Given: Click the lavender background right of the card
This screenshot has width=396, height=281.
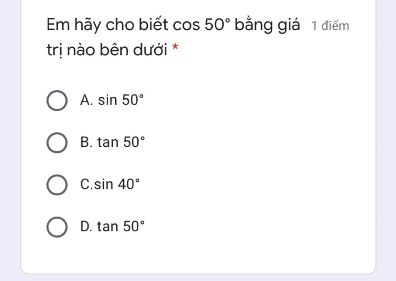Looking at the screenshot, I should pyautogui.click(x=386, y=139).
